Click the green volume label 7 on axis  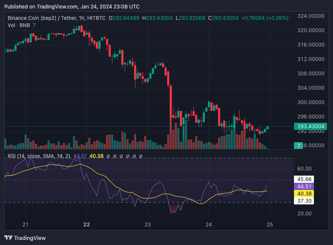click(298, 146)
